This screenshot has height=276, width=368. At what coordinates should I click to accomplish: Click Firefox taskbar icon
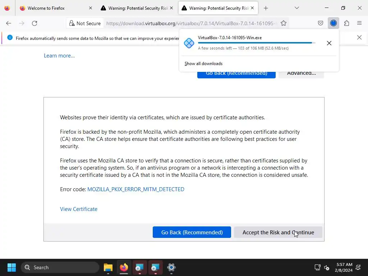[124, 267]
